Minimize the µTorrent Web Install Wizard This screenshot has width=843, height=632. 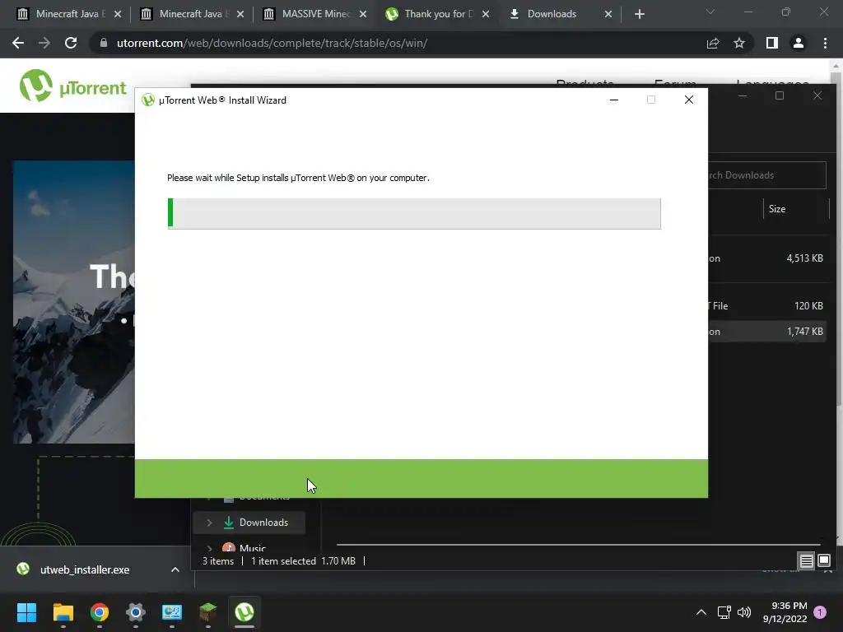pos(614,100)
